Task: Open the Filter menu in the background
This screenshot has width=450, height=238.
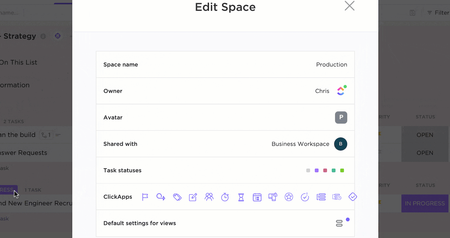Action: (438, 13)
